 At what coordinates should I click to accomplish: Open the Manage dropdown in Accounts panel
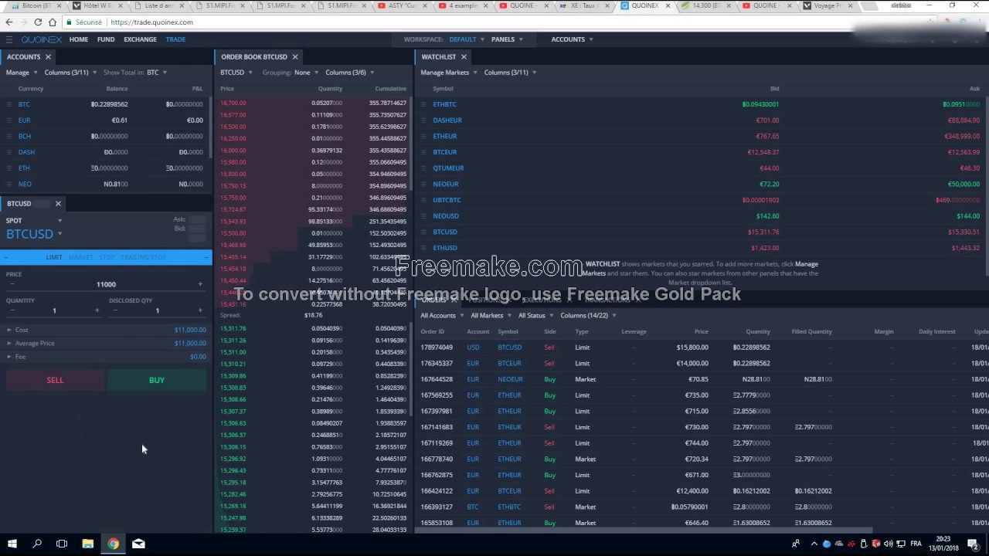[21, 73]
